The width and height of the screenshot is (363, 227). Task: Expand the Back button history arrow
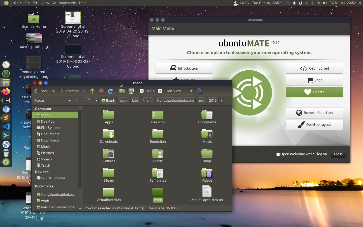point(53,91)
